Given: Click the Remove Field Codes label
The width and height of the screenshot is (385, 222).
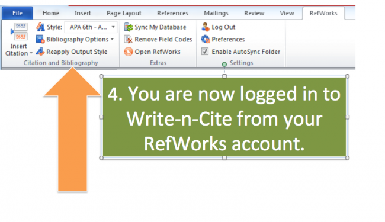Looking at the screenshot, I should coord(163,39).
